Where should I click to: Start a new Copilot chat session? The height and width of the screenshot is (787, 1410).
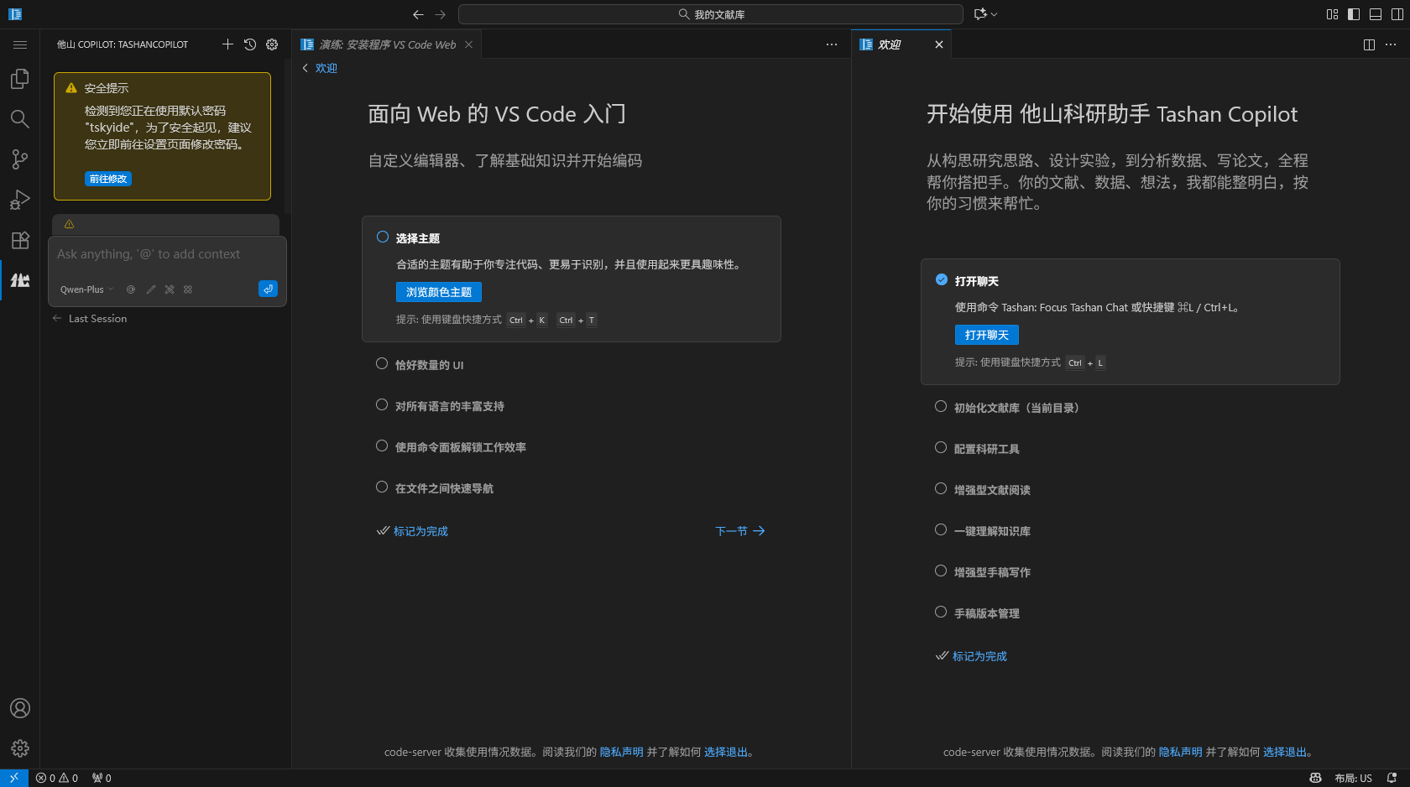(x=227, y=44)
